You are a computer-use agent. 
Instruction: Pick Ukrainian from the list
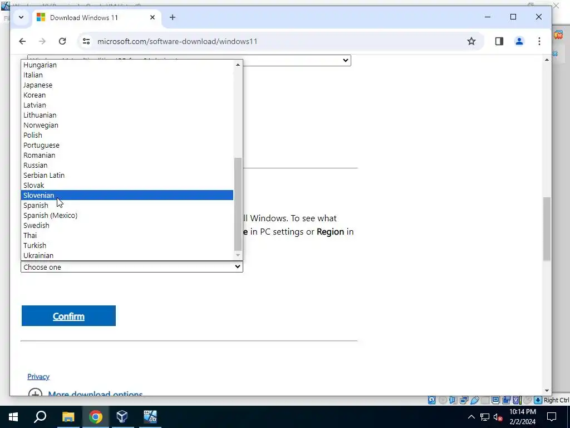127,255
